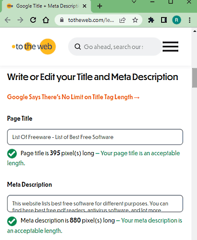Click into the Page Title input

(95, 137)
